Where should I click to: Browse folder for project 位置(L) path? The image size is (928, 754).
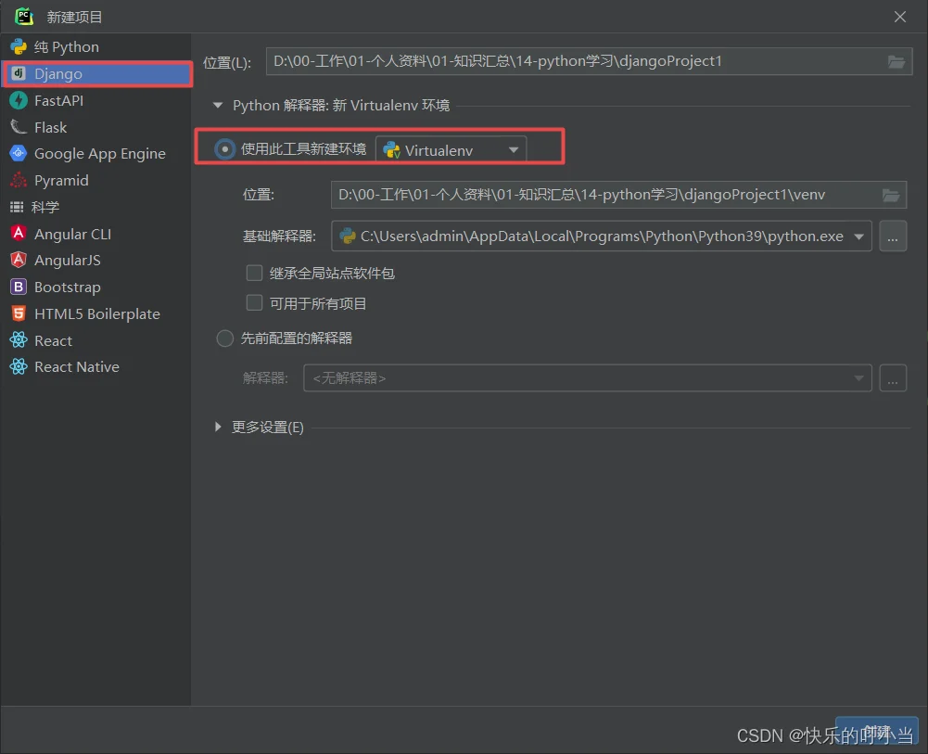[x=896, y=61]
